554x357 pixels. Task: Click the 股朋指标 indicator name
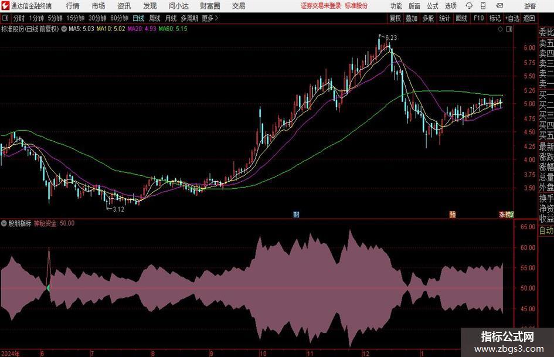click(x=20, y=223)
